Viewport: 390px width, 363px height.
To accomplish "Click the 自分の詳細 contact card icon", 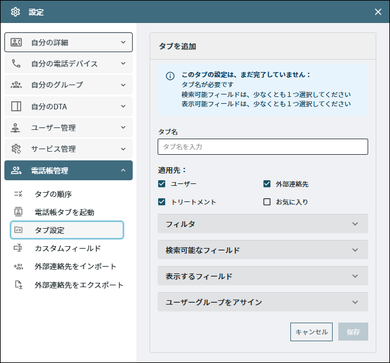I will point(16,42).
